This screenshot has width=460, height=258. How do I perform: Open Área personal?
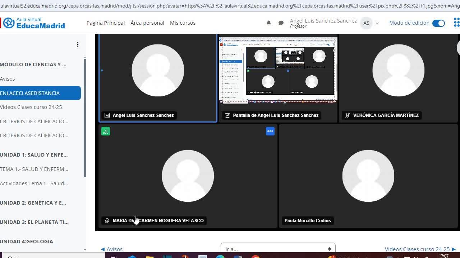click(147, 23)
